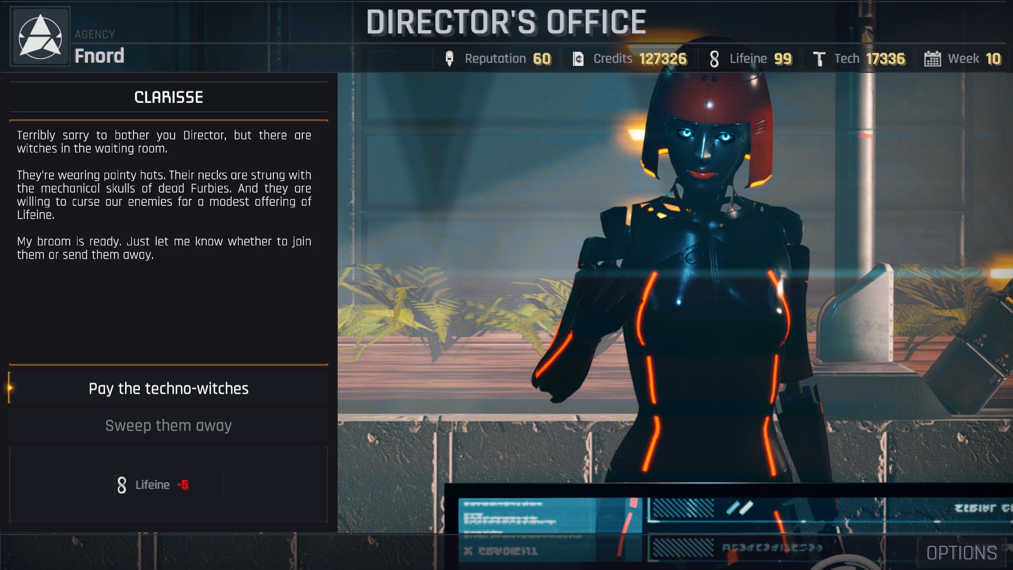This screenshot has width=1013, height=570.
Task: Select Sweep them away option
Action: click(x=168, y=425)
